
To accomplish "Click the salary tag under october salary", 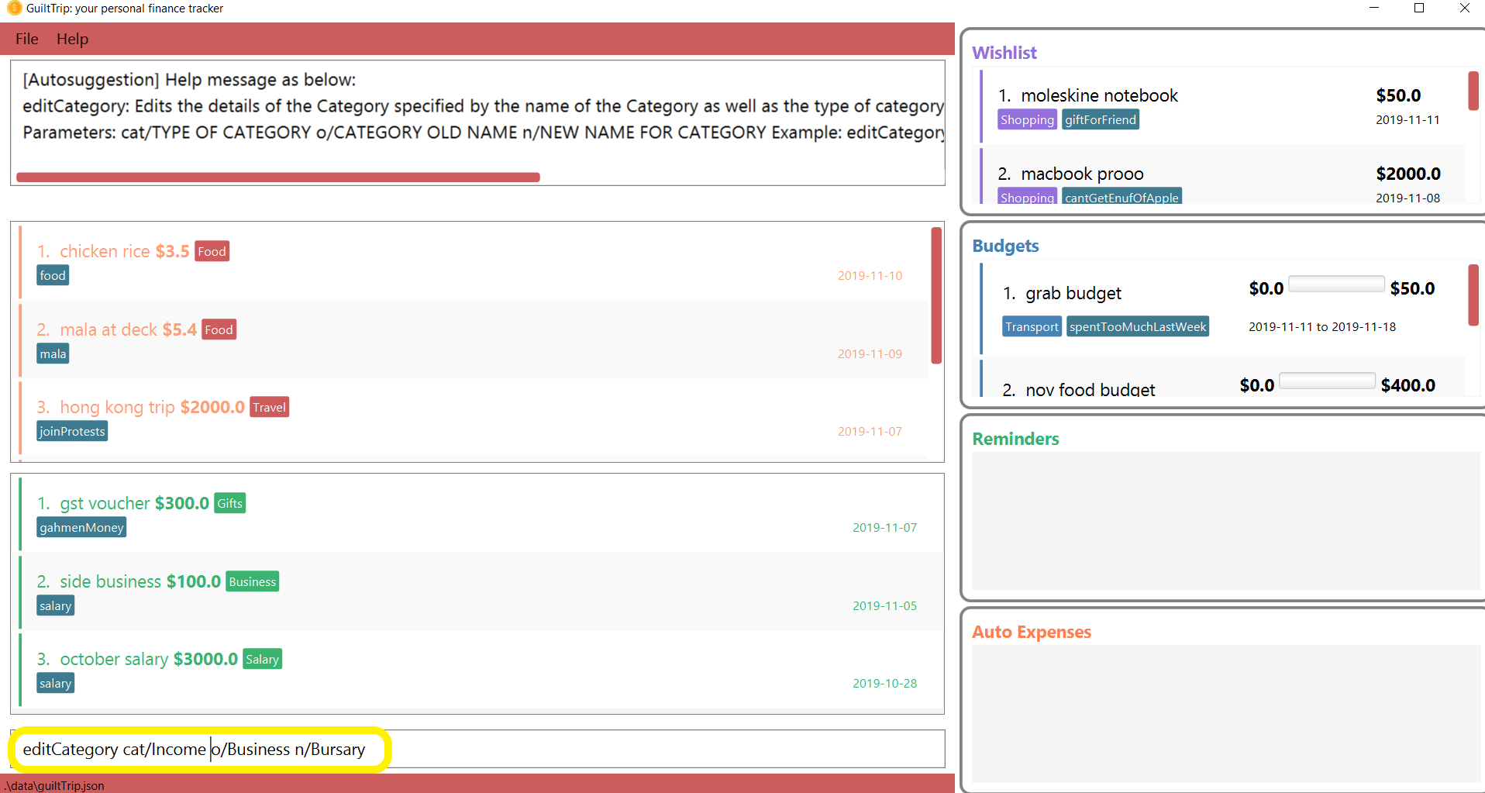I will pos(56,683).
